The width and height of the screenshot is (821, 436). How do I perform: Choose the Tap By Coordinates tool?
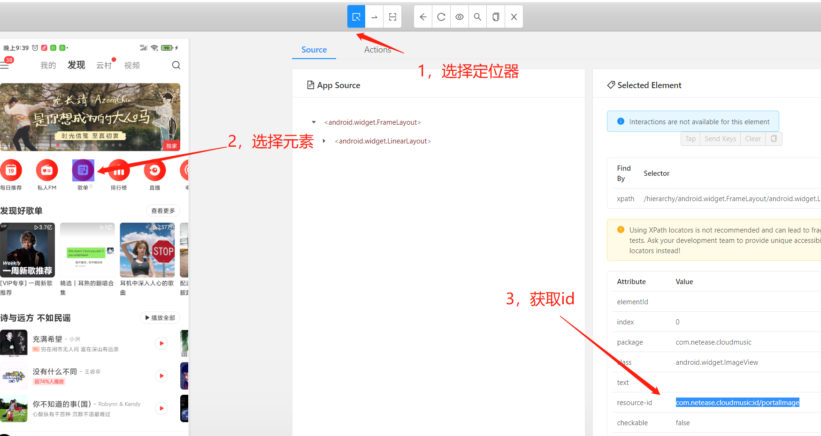tap(392, 17)
